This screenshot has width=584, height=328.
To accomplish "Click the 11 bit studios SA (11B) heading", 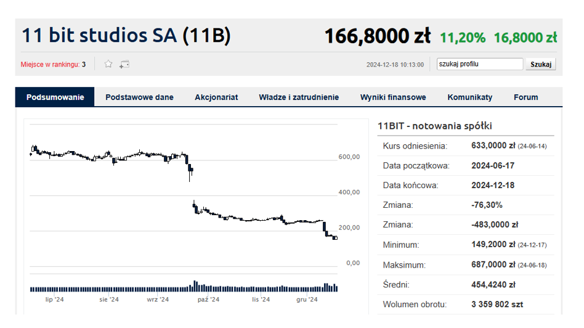I will pyautogui.click(x=126, y=36).
